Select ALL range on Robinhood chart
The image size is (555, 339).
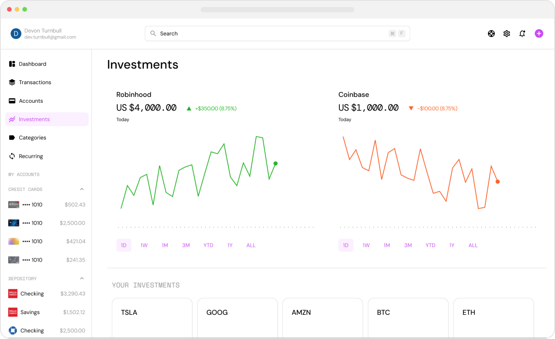coord(251,245)
